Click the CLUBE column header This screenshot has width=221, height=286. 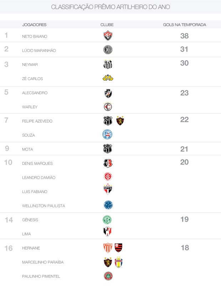pyautogui.click(x=107, y=25)
